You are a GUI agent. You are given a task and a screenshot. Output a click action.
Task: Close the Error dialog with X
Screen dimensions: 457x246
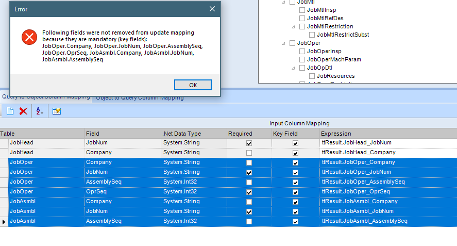click(x=212, y=9)
